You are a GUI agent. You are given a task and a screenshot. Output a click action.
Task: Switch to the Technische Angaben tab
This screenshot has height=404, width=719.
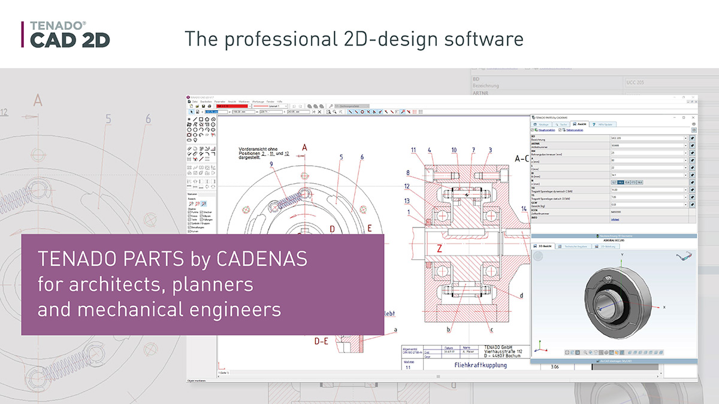[x=574, y=246]
